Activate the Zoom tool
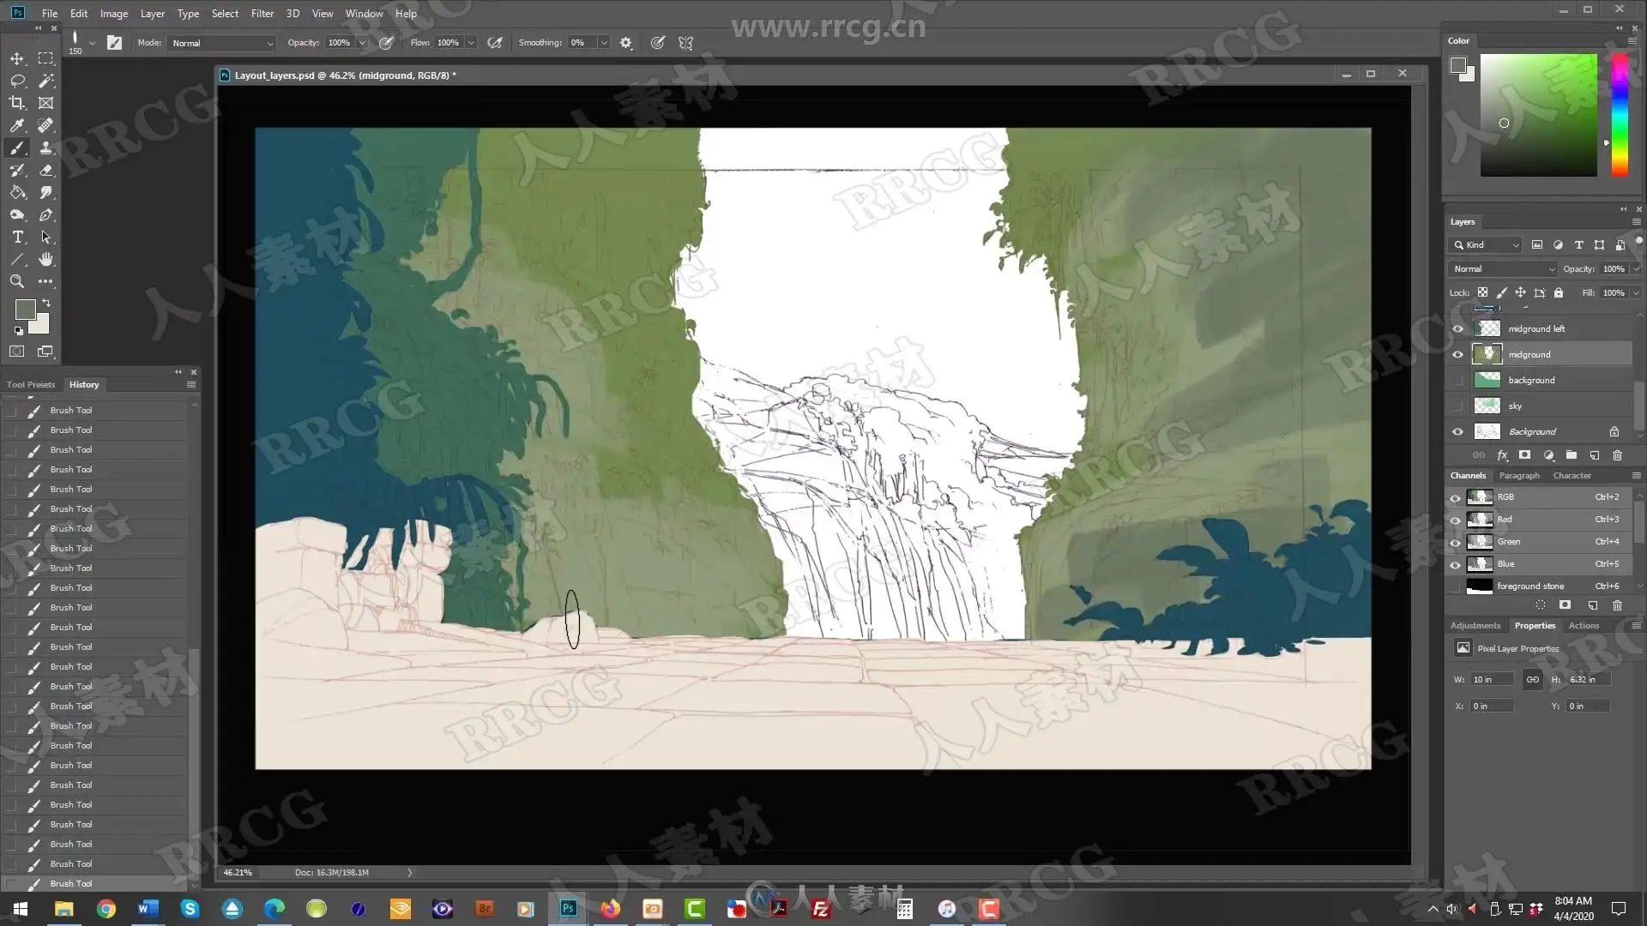This screenshot has height=926, width=1647. [x=16, y=281]
